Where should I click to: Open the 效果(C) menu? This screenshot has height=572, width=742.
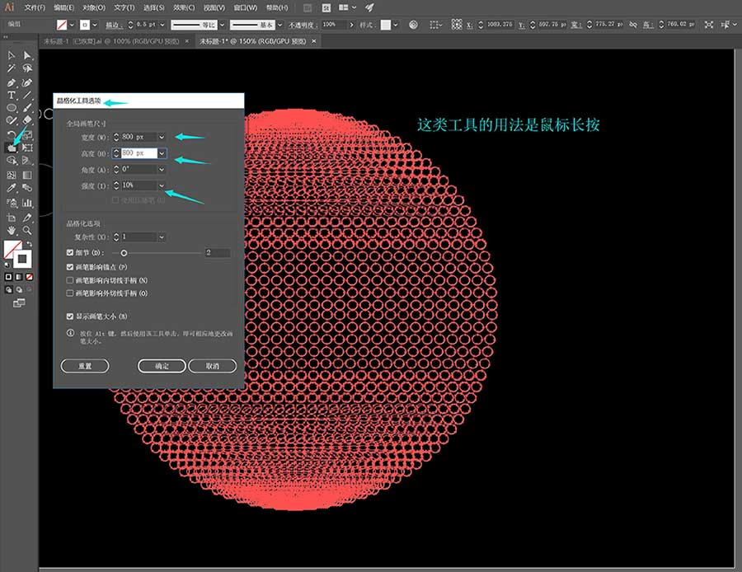(x=184, y=7)
